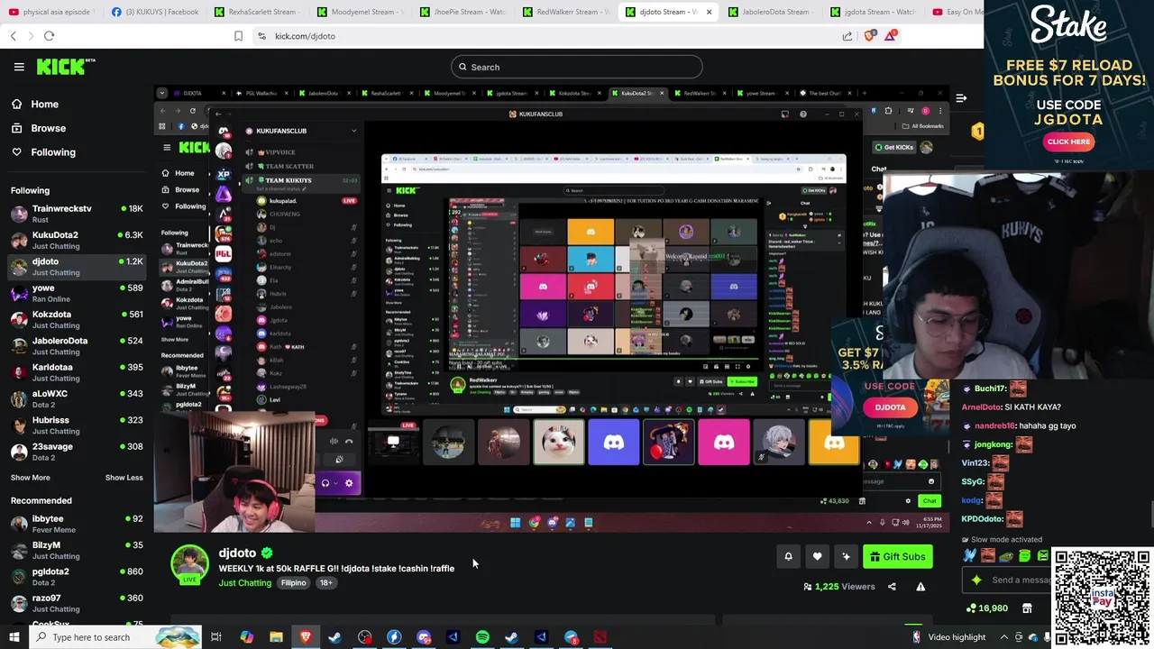Open pgldota2 from Recommended channels
The image size is (1154, 649).
(77, 576)
